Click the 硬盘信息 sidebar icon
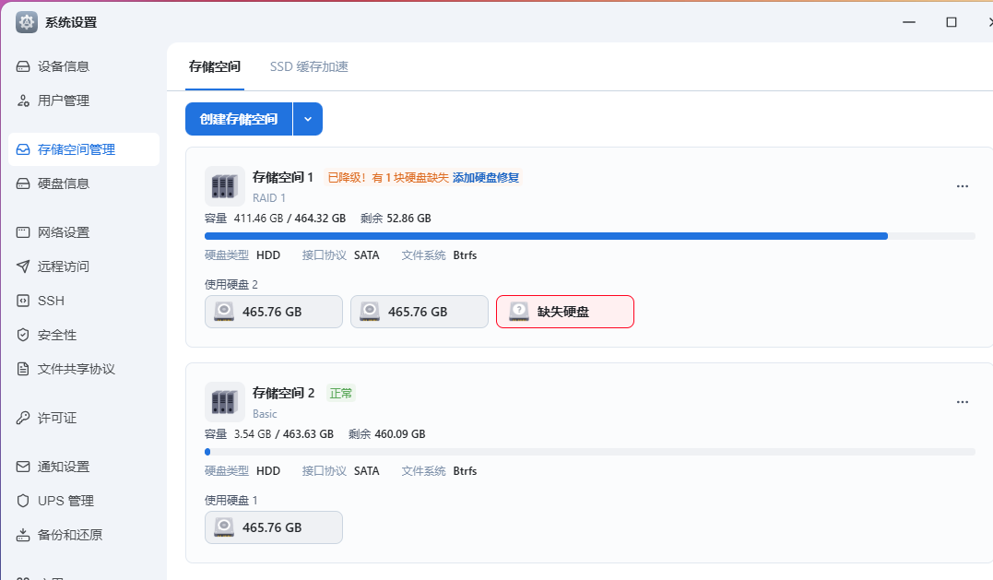This screenshot has height=580, width=993. click(23, 183)
